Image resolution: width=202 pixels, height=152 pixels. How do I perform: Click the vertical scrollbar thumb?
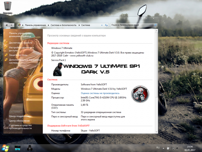(x=156, y=65)
